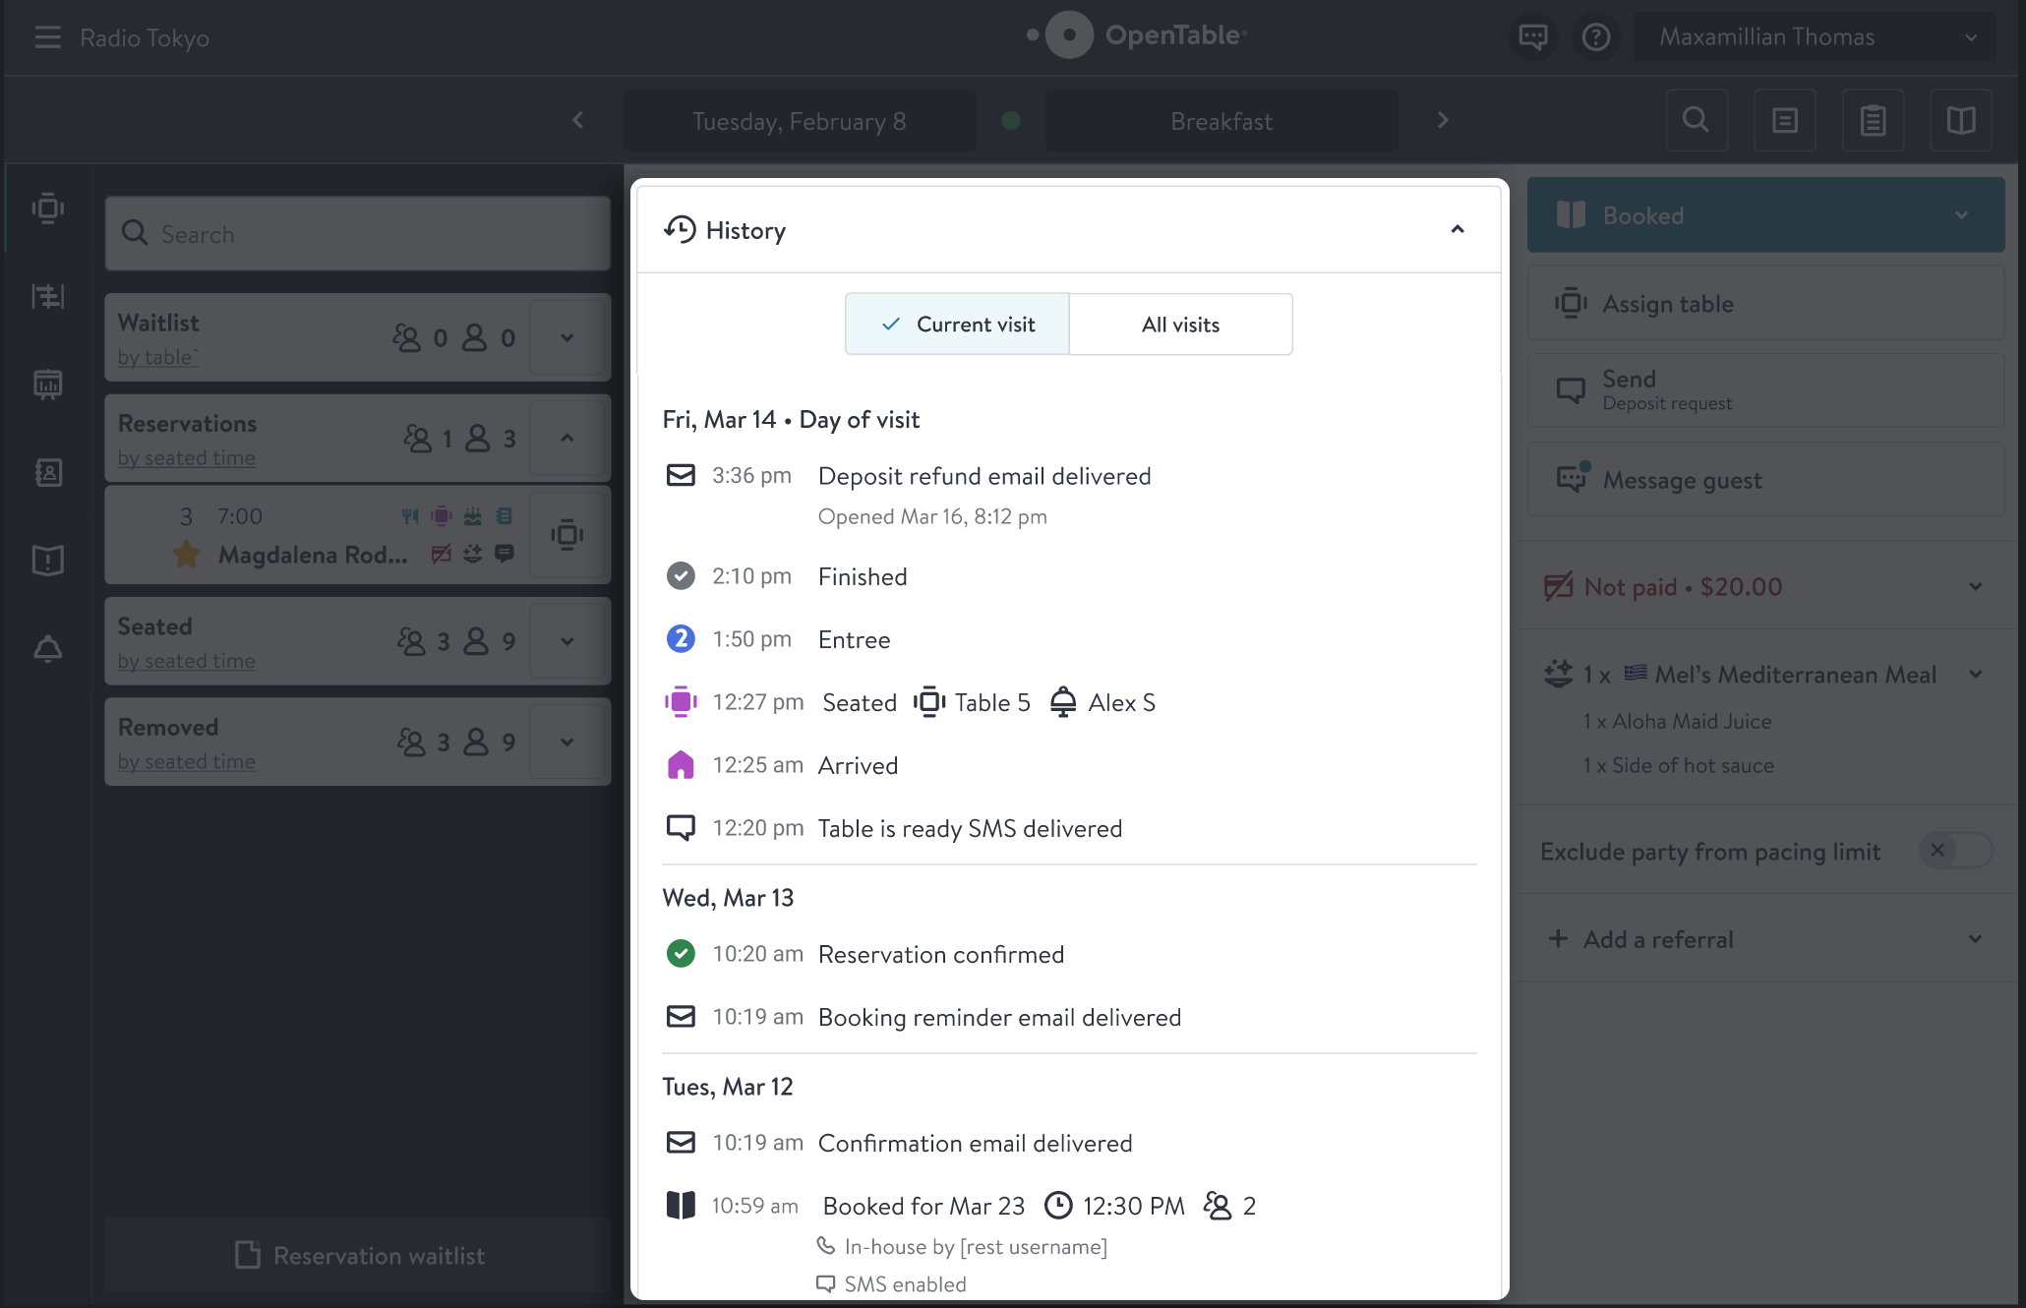2026x1308 pixels.
Task: Collapse the History section chevron
Action: [1458, 230]
